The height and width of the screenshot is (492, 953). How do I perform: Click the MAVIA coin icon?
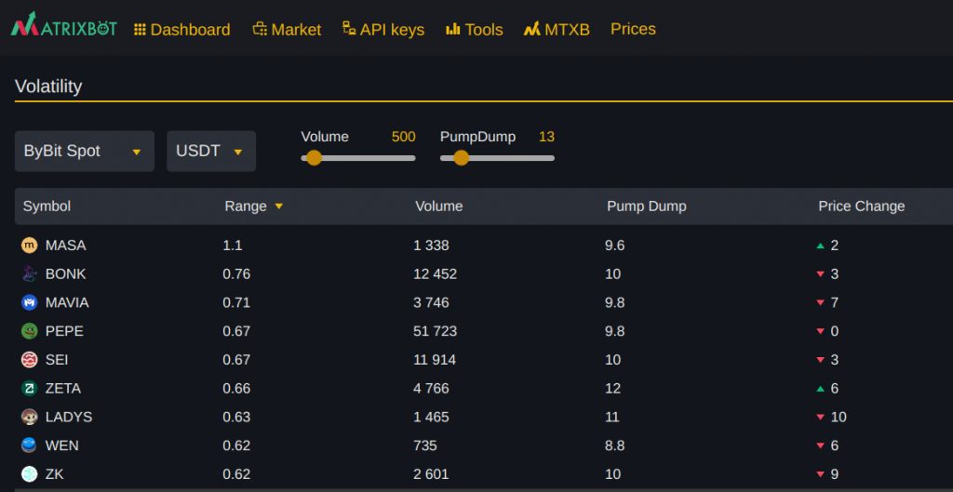(29, 302)
